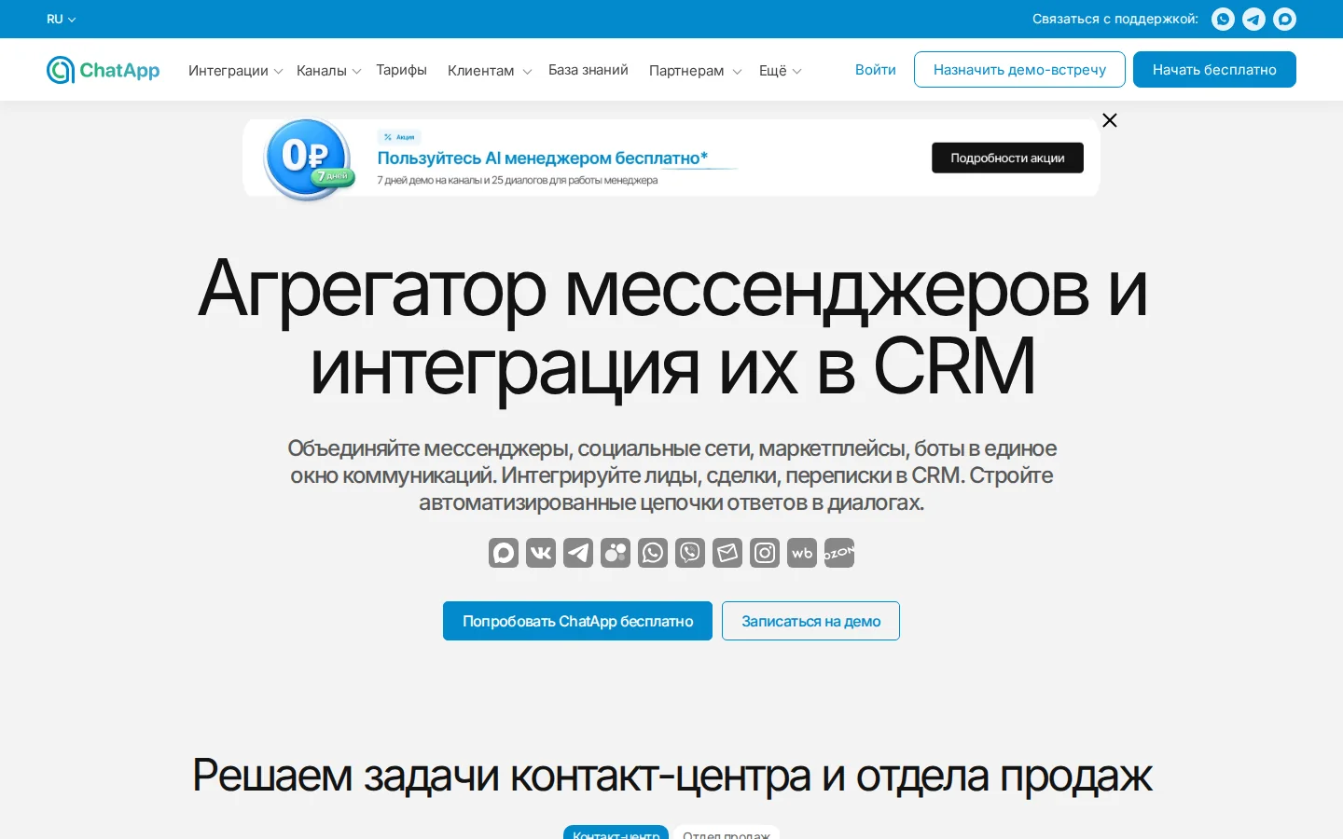Click the VK icon under hero text
The height and width of the screenshot is (839, 1343).
coord(541,553)
